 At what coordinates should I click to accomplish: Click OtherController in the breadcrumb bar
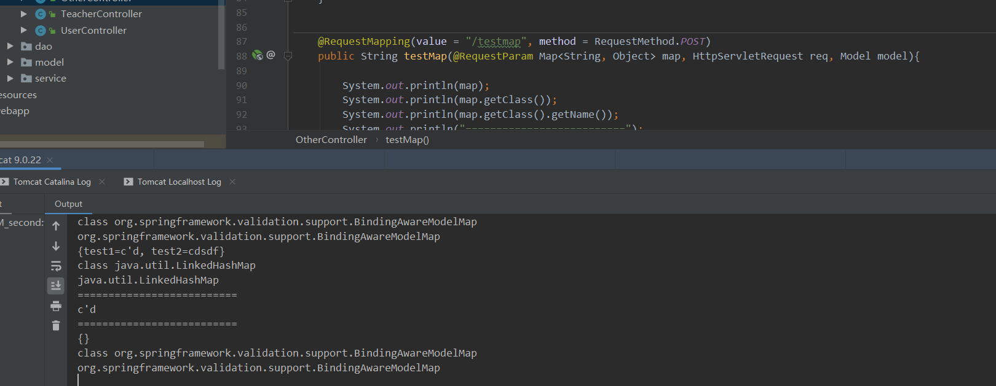click(x=331, y=139)
